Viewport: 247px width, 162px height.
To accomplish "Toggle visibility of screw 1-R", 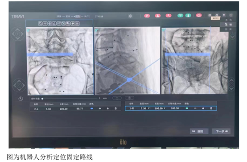I will pyautogui.click(x=195, y=108).
